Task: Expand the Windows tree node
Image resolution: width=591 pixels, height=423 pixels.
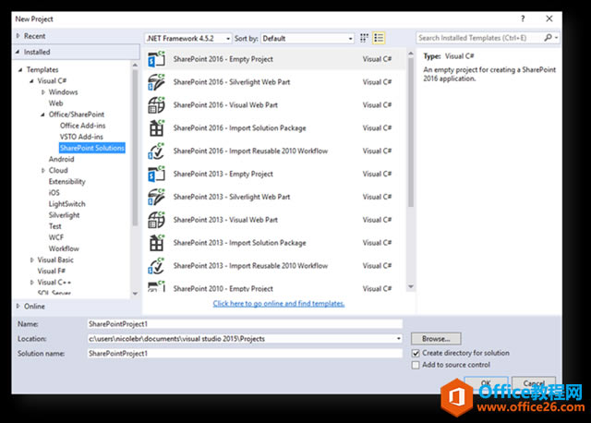Action: 43,92
